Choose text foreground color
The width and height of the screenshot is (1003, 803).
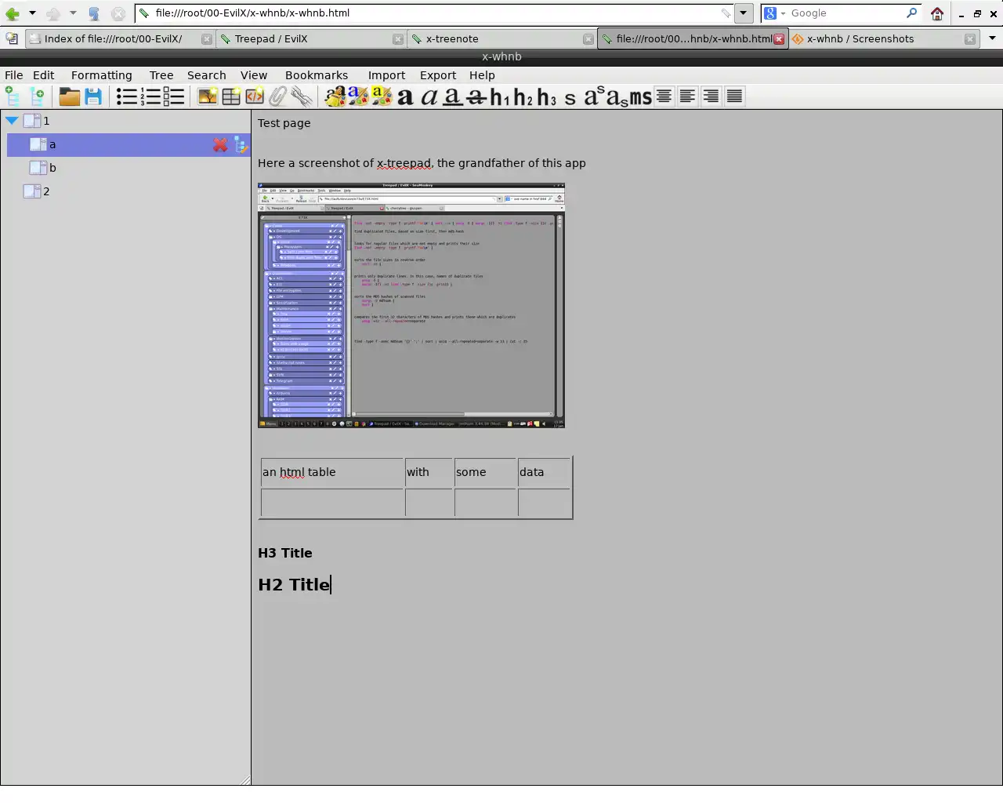358,96
